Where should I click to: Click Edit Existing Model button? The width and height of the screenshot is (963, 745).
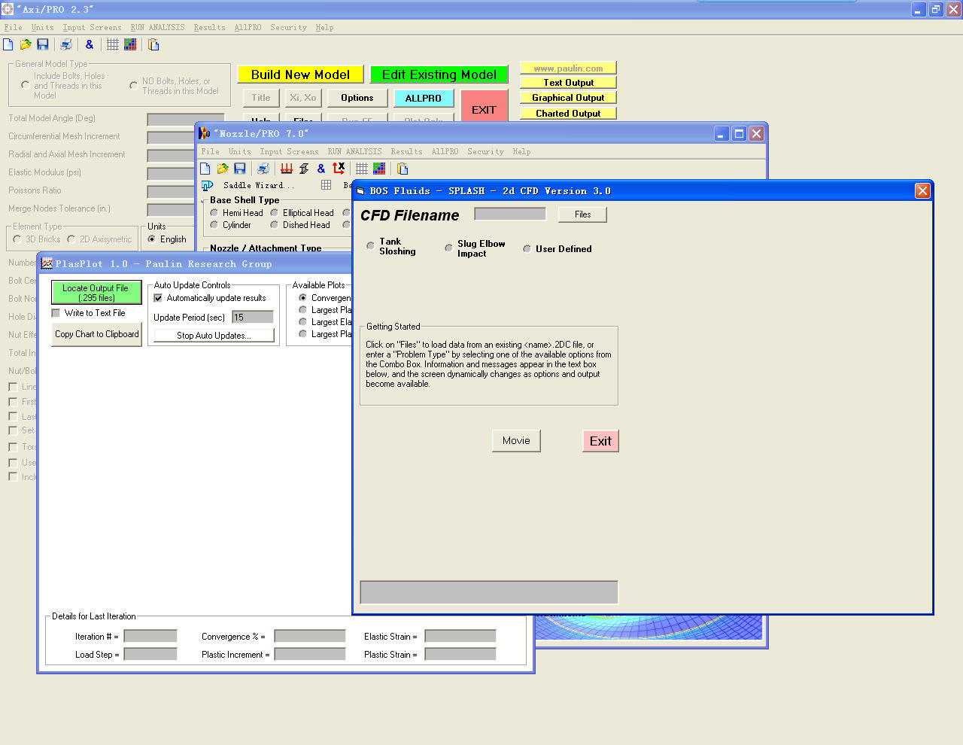(439, 74)
